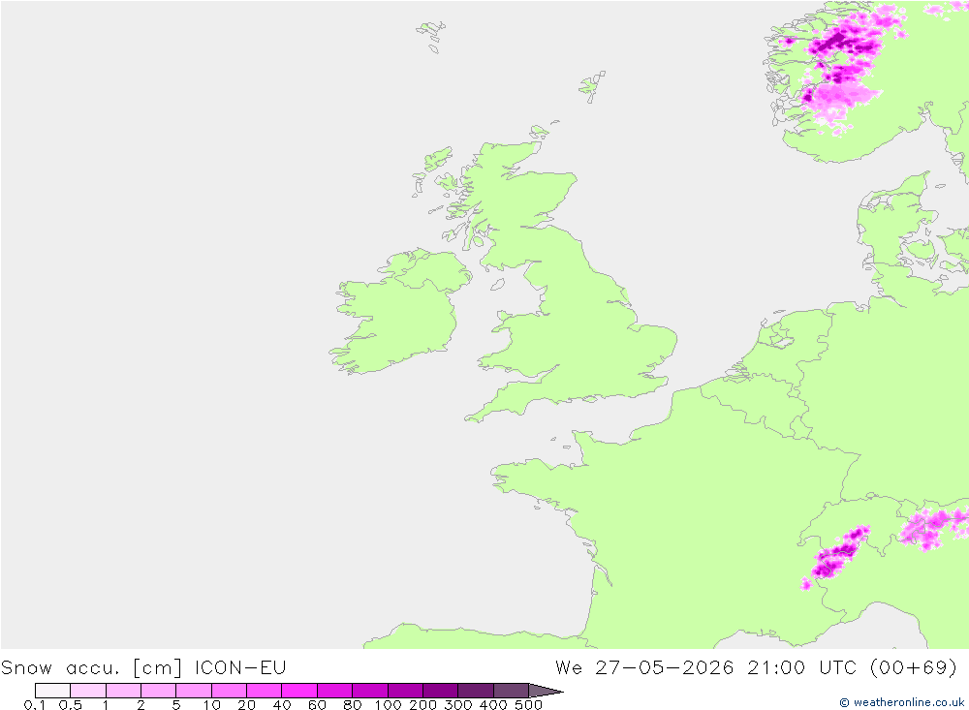
Task: Click Ireland on the map
Action: tap(400, 312)
